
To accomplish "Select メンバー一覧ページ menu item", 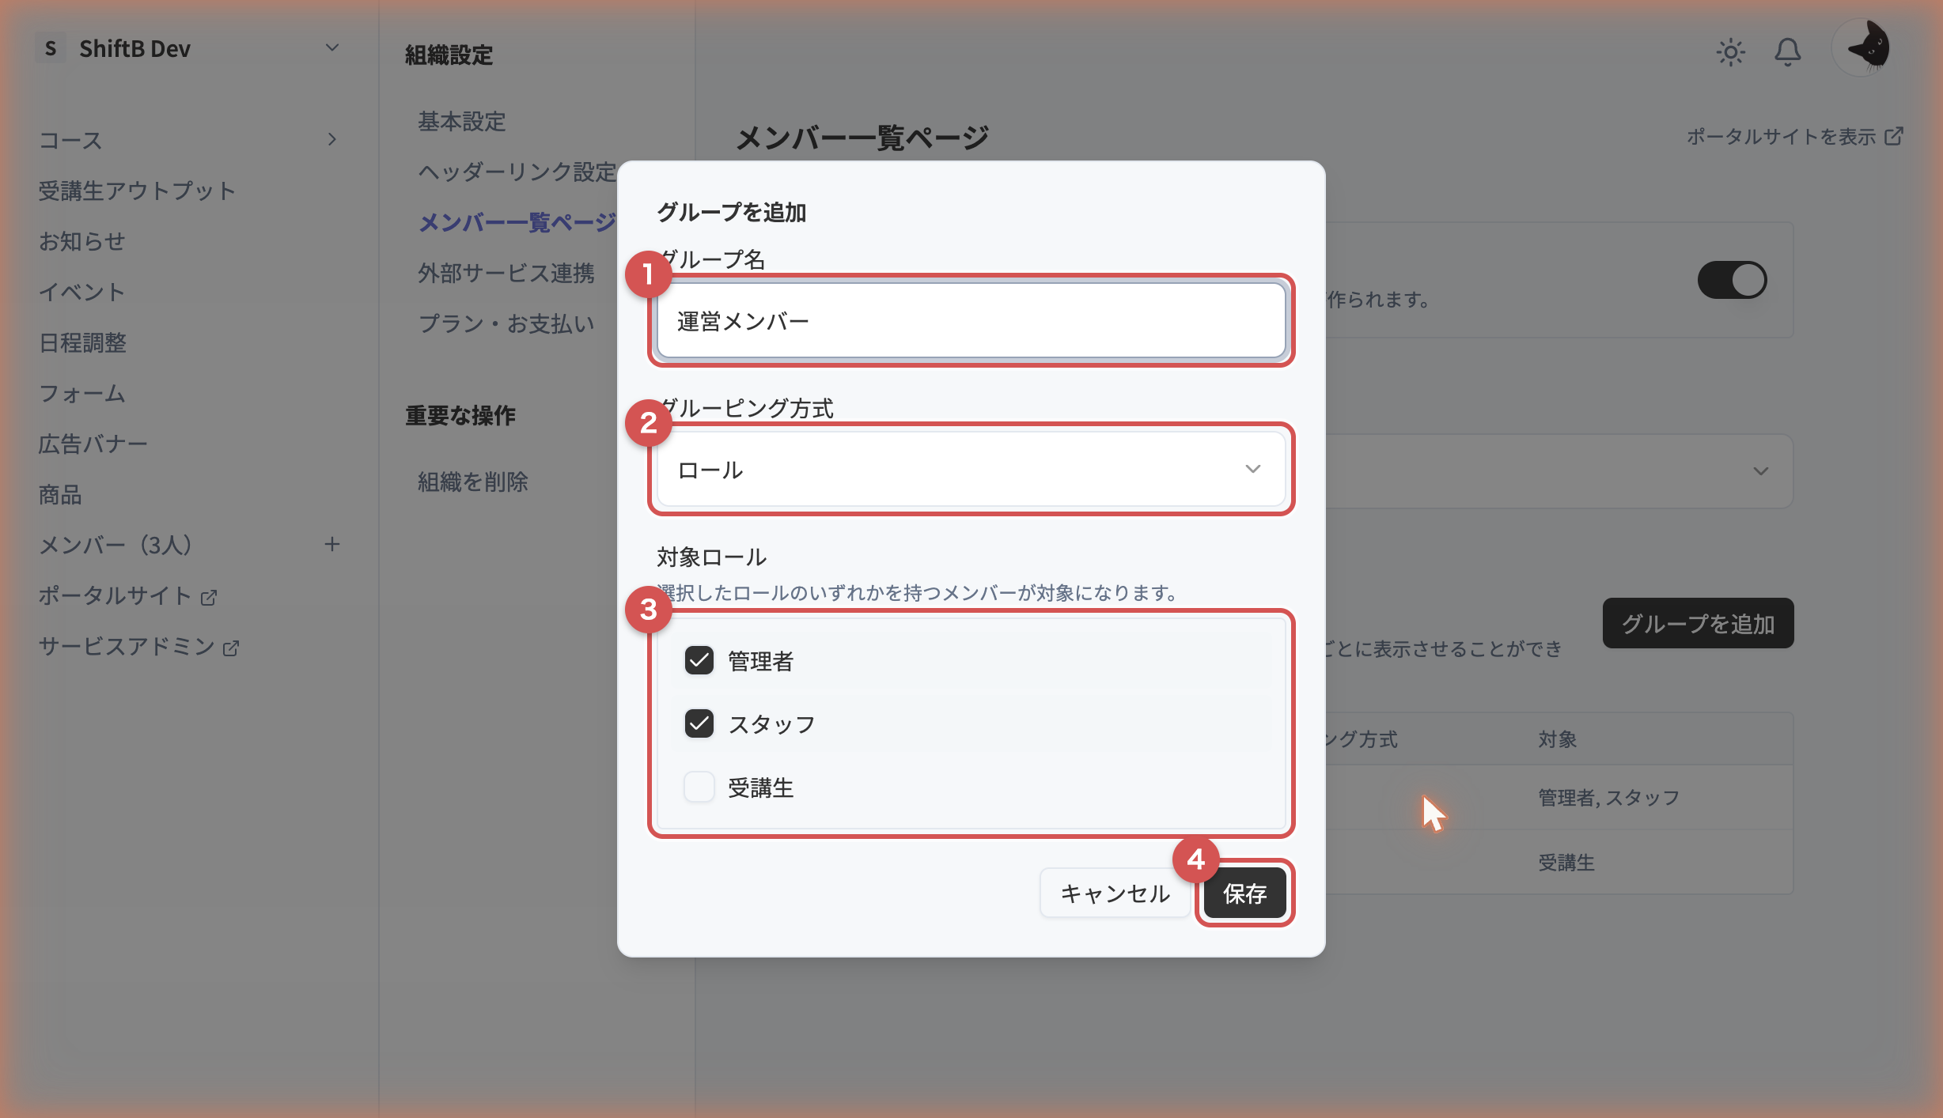I will click(x=517, y=222).
